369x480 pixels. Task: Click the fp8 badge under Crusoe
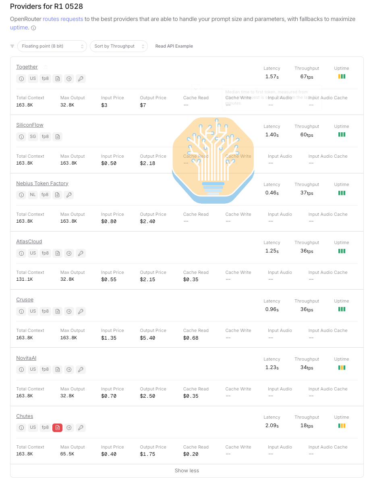point(45,311)
